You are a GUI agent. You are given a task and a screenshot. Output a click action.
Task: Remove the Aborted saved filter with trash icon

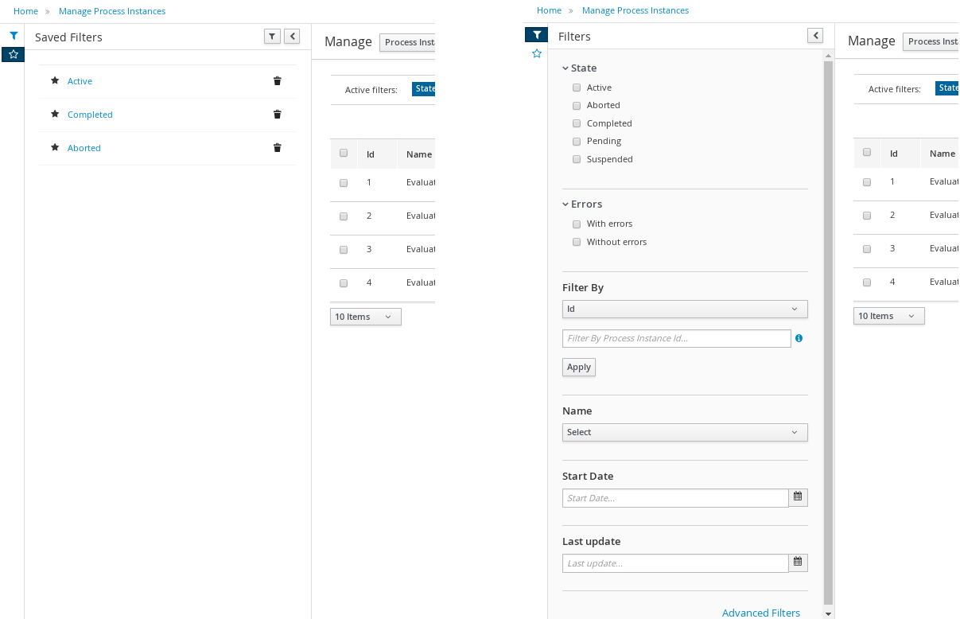[277, 148]
